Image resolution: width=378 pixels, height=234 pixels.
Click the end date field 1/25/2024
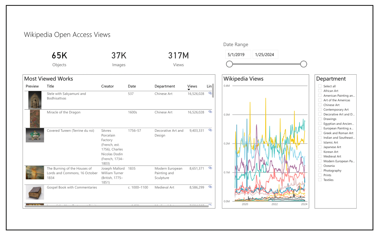point(265,55)
